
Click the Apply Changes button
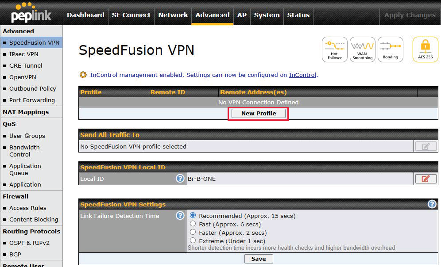[410, 15]
